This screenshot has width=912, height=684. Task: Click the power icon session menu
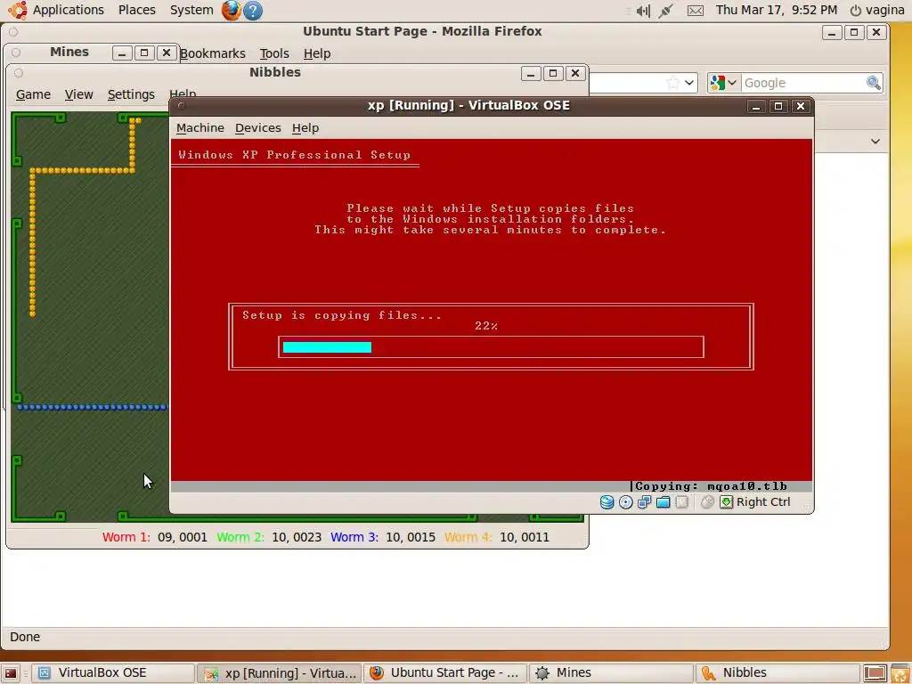pos(856,11)
